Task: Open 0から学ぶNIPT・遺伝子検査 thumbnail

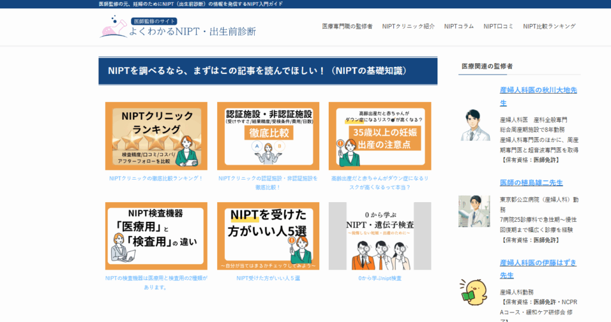Action: (380, 236)
